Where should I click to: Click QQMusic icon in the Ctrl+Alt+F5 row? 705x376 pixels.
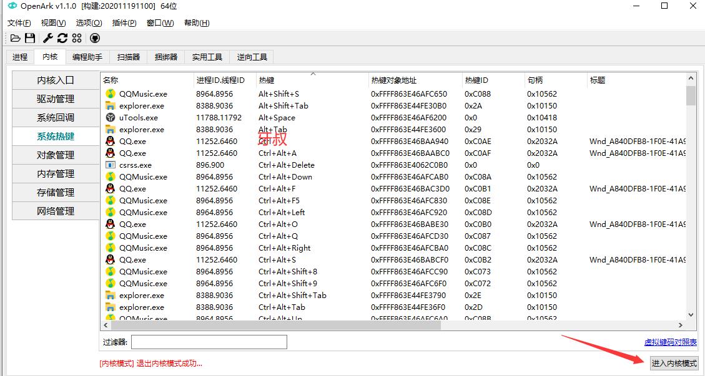point(110,200)
